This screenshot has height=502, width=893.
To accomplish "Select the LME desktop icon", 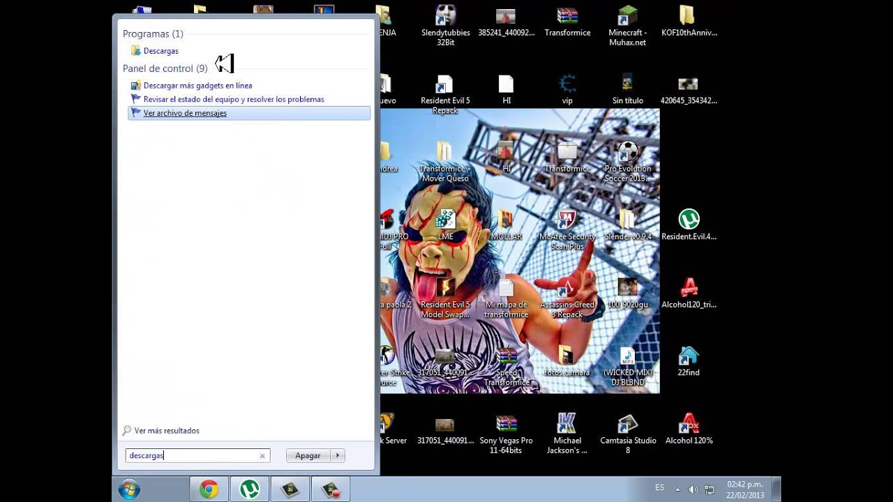I will (x=445, y=226).
